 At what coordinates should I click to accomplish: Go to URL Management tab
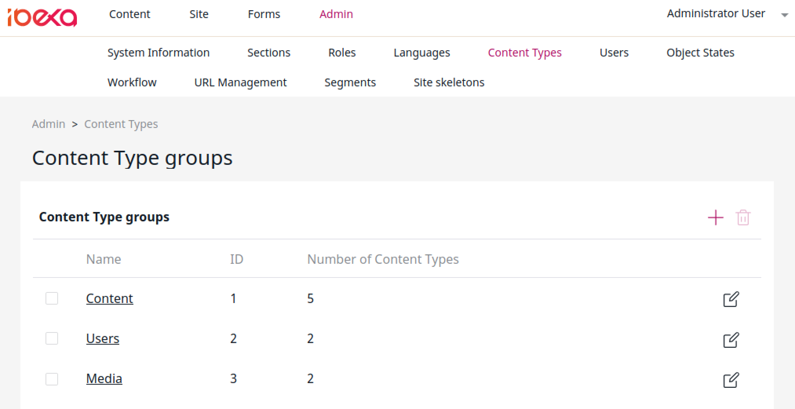241,82
